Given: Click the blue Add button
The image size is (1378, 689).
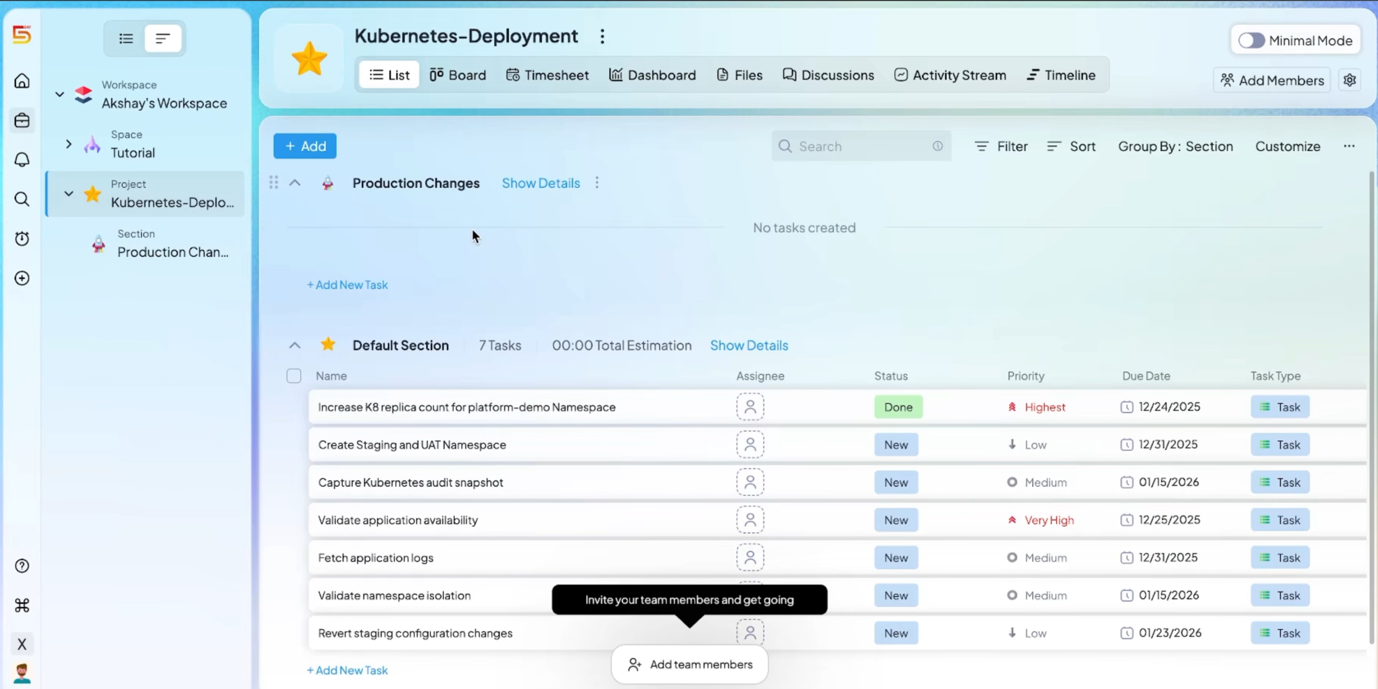Looking at the screenshot, I should (x=305, y=146).
